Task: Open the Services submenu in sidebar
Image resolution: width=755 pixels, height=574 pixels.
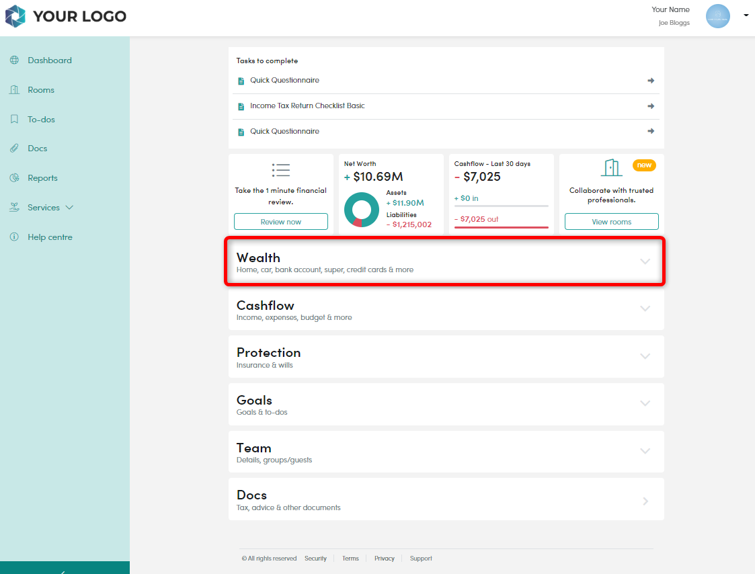Action: (50, 208)
